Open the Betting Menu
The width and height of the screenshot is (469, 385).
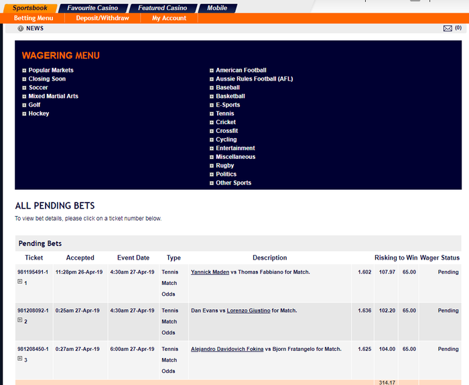33,18
